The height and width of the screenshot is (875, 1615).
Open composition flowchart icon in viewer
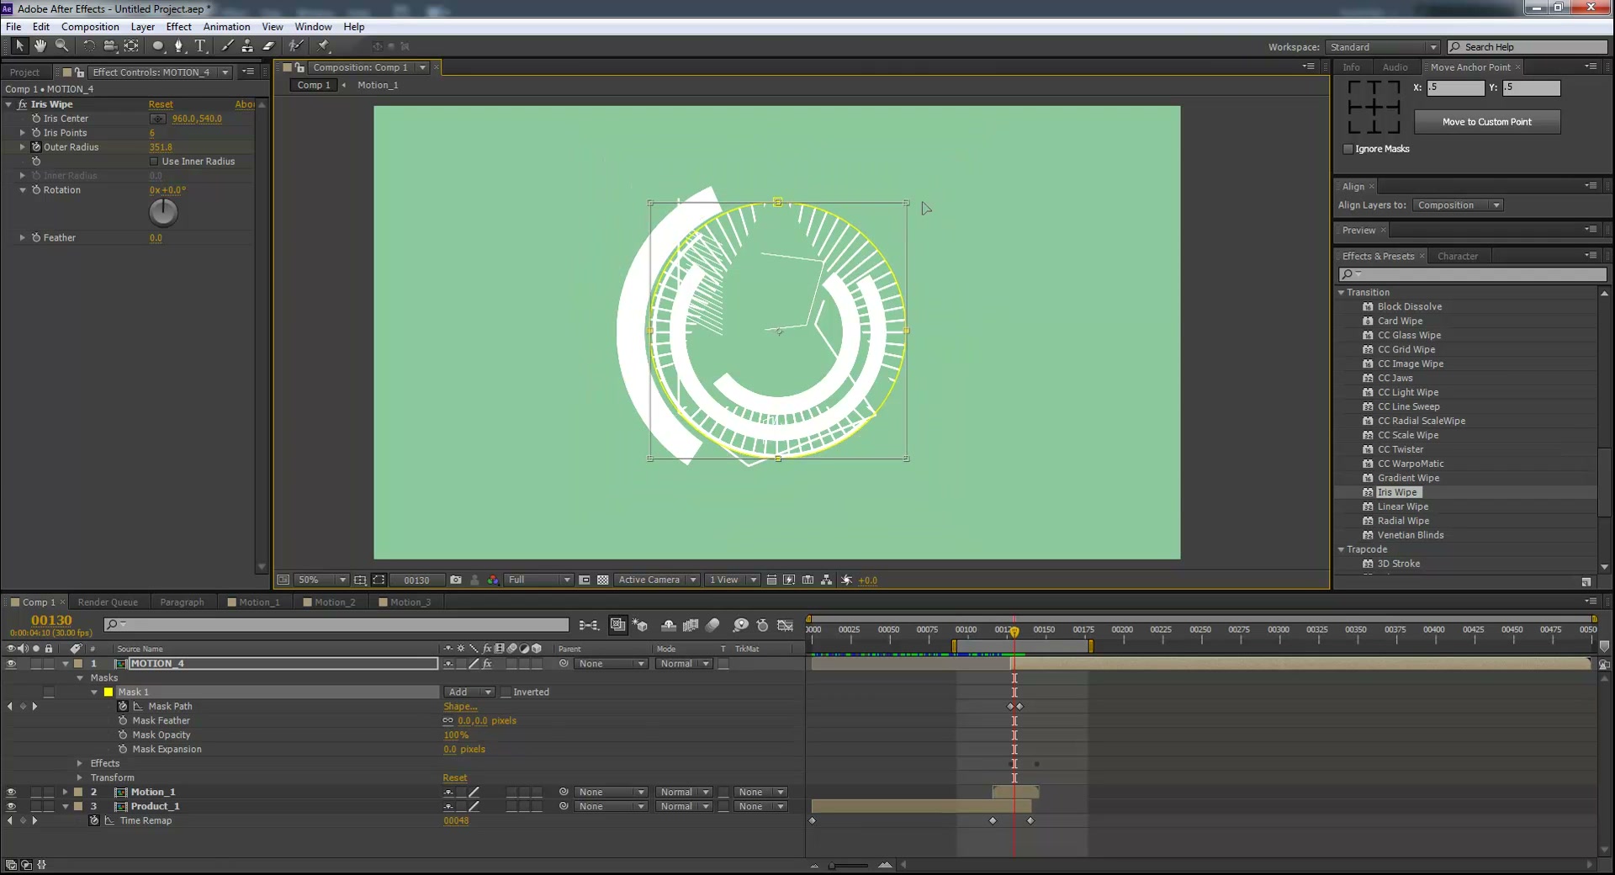tap(827, 580)
